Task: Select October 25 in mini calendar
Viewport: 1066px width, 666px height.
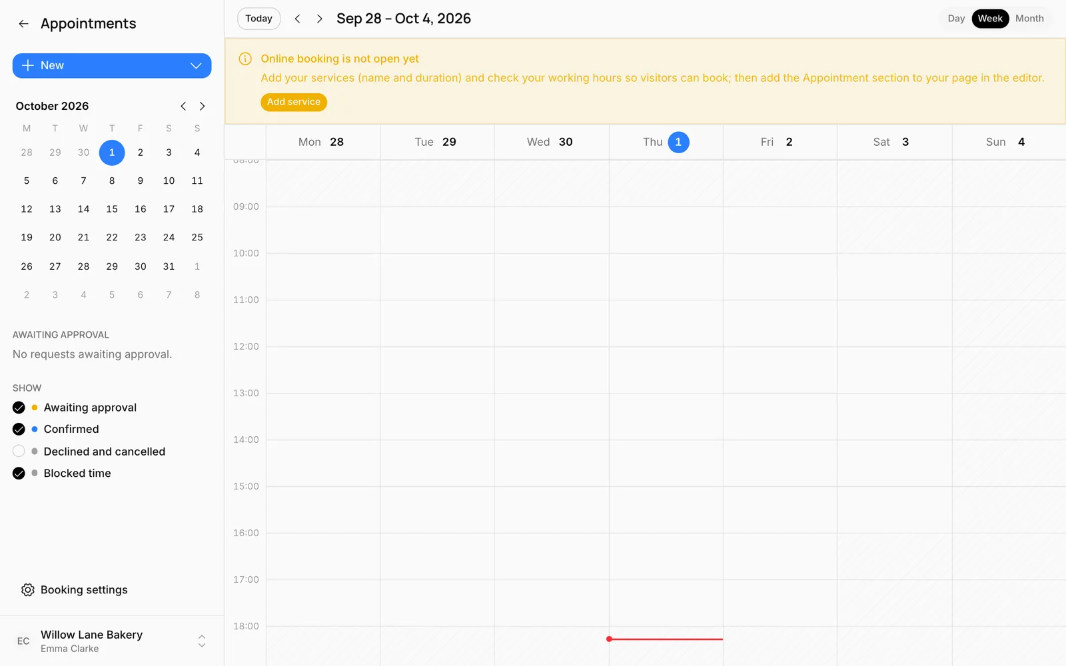Action: point(197,237)
